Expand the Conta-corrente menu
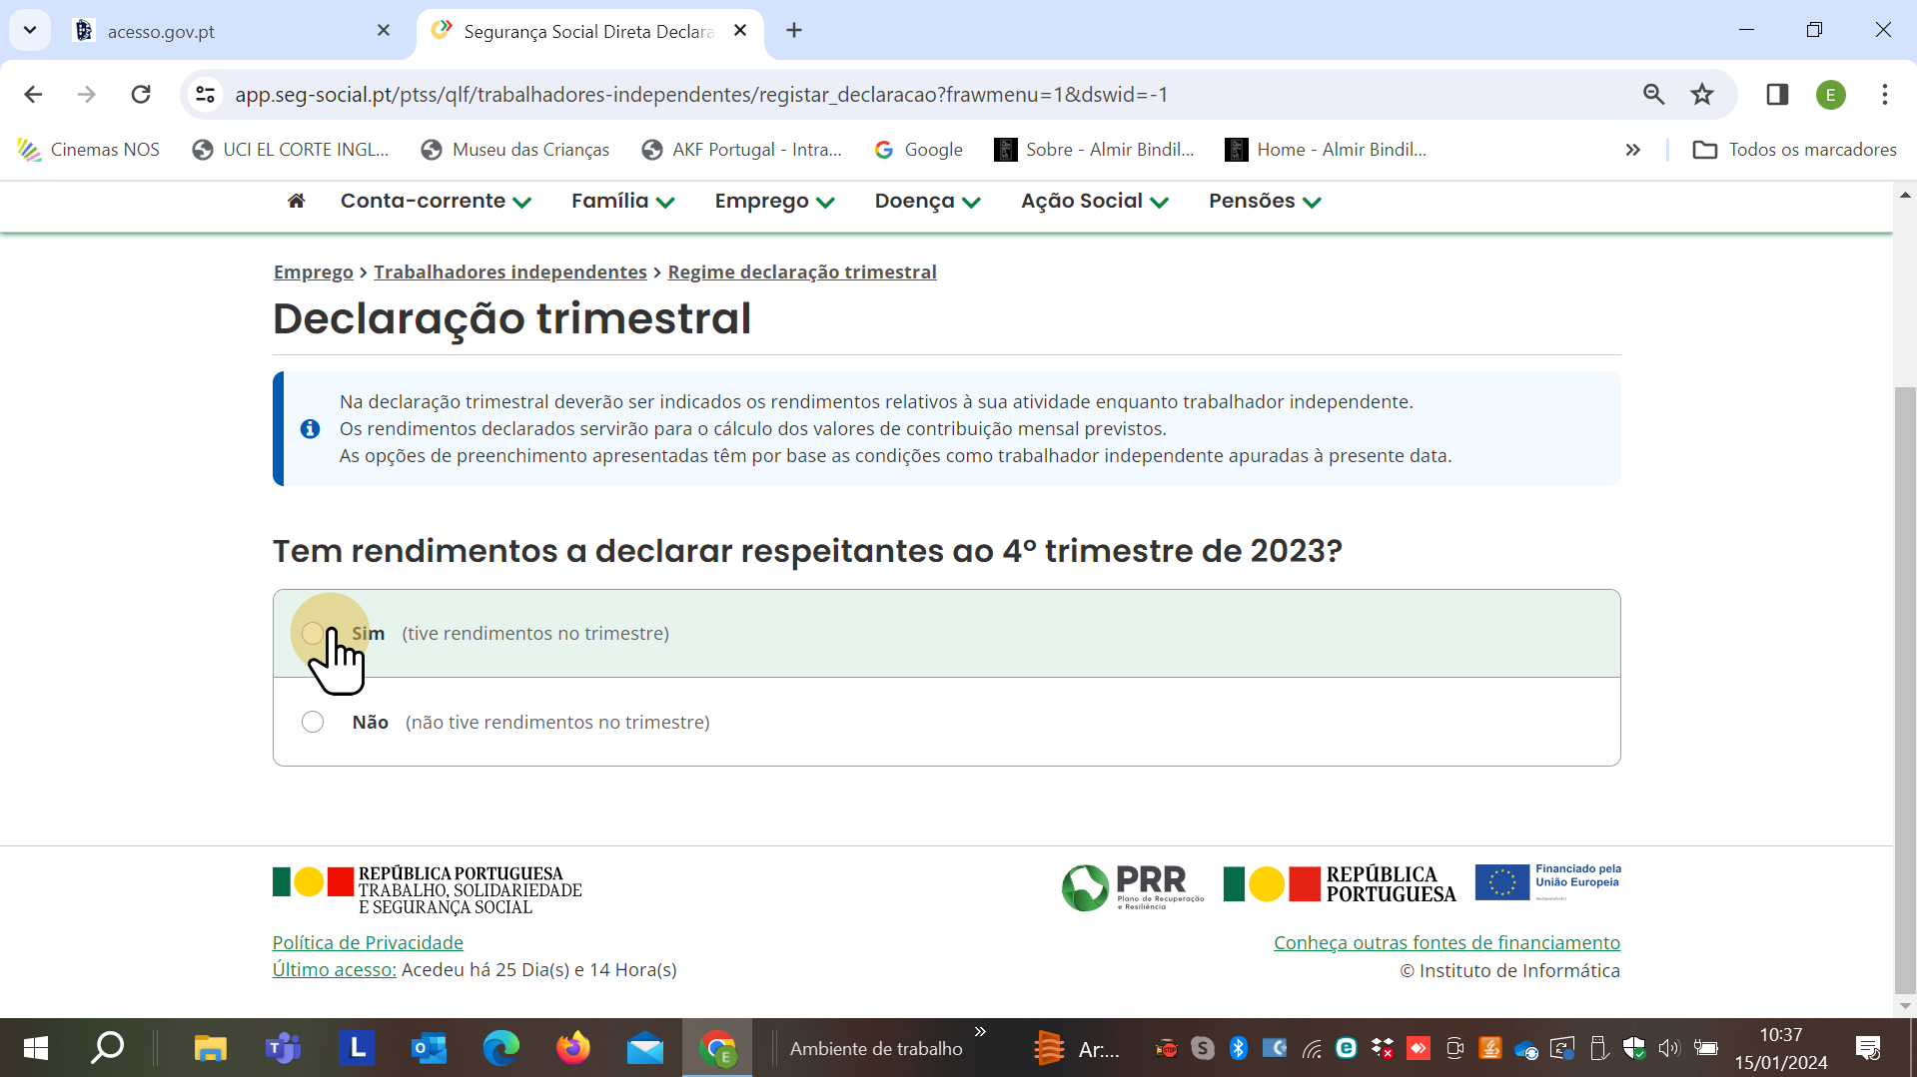This screenshot has height=1077, width=1917. pyautogui.click(x=436, y=202)
